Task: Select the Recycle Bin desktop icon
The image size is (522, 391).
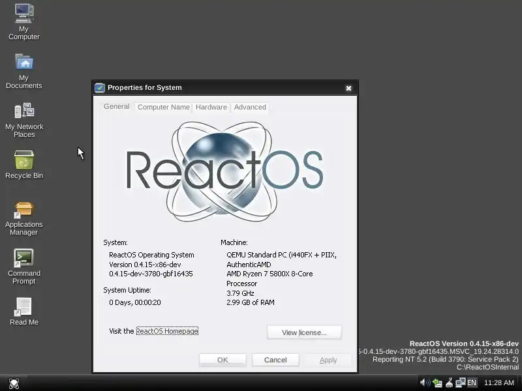Action: 24,165
